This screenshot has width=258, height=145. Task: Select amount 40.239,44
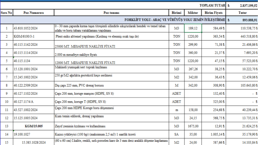242,110
